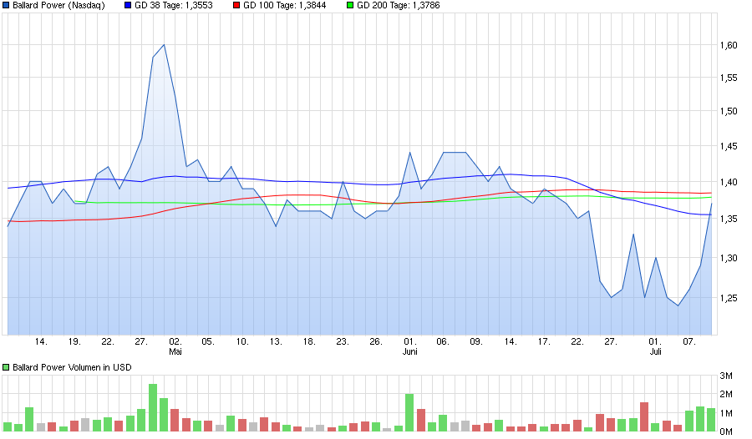752x439 pixels.
Task: Click the Juli month label
Action: pos(656,351)
